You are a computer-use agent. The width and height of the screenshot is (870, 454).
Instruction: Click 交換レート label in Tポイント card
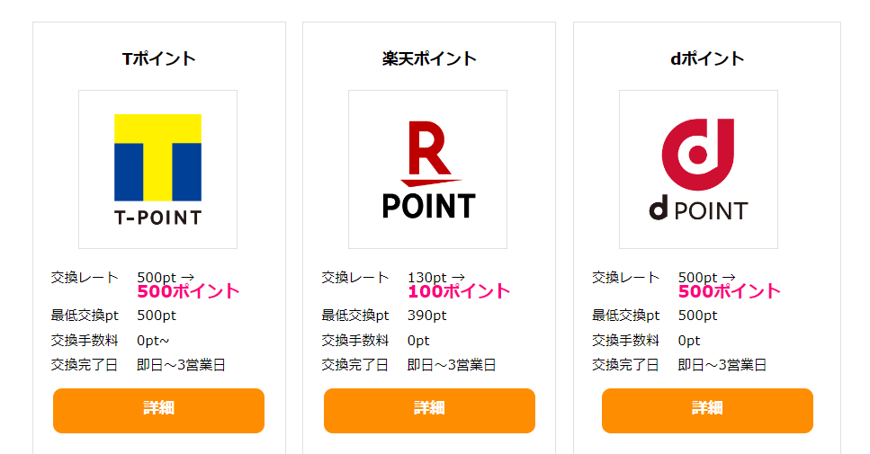coord(85,277)
